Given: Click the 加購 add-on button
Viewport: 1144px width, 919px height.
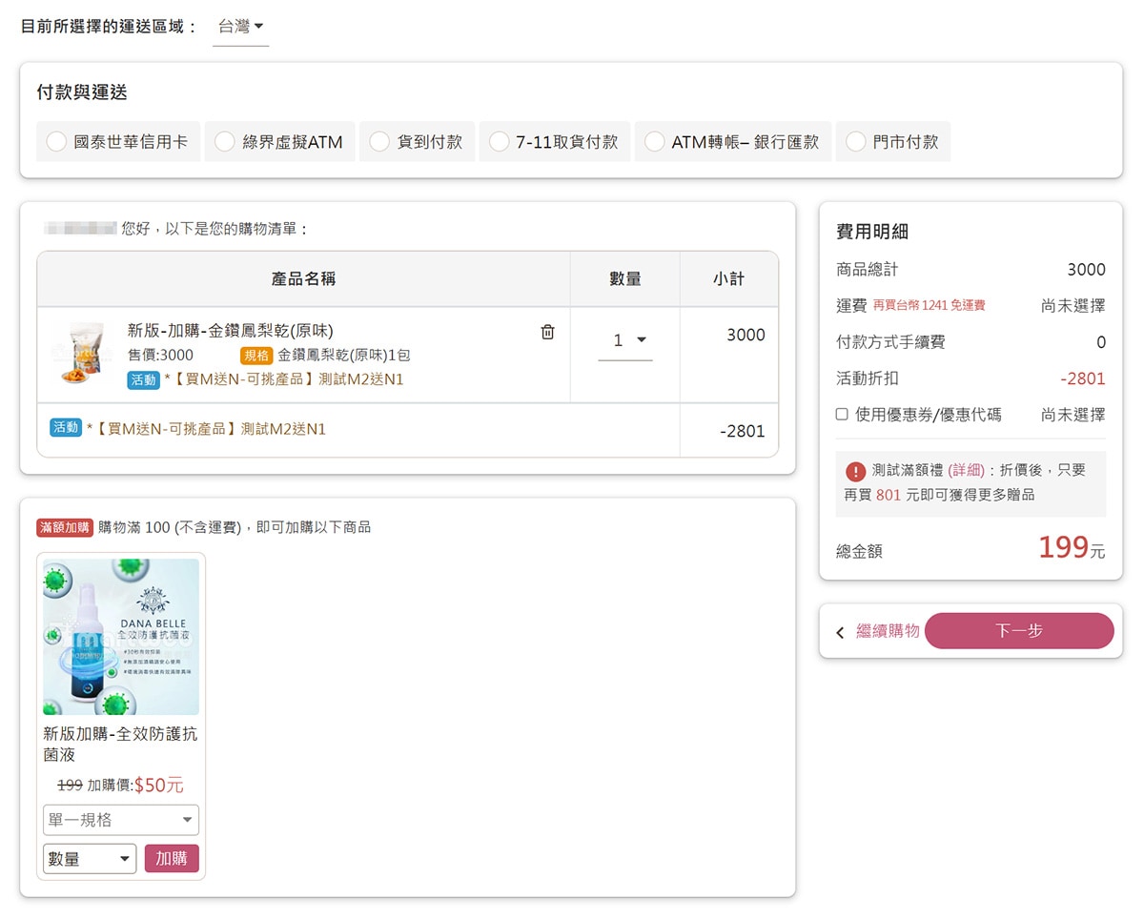Looking at the screenshot, I should click(x=172, y=859).
